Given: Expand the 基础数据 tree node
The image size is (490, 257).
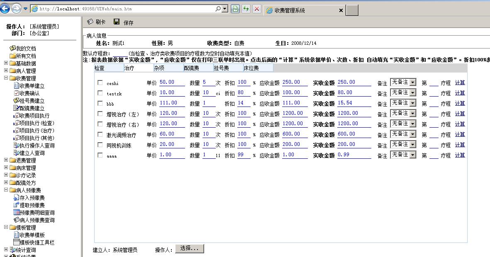Looking at the screenshot, I should (6, 63).
